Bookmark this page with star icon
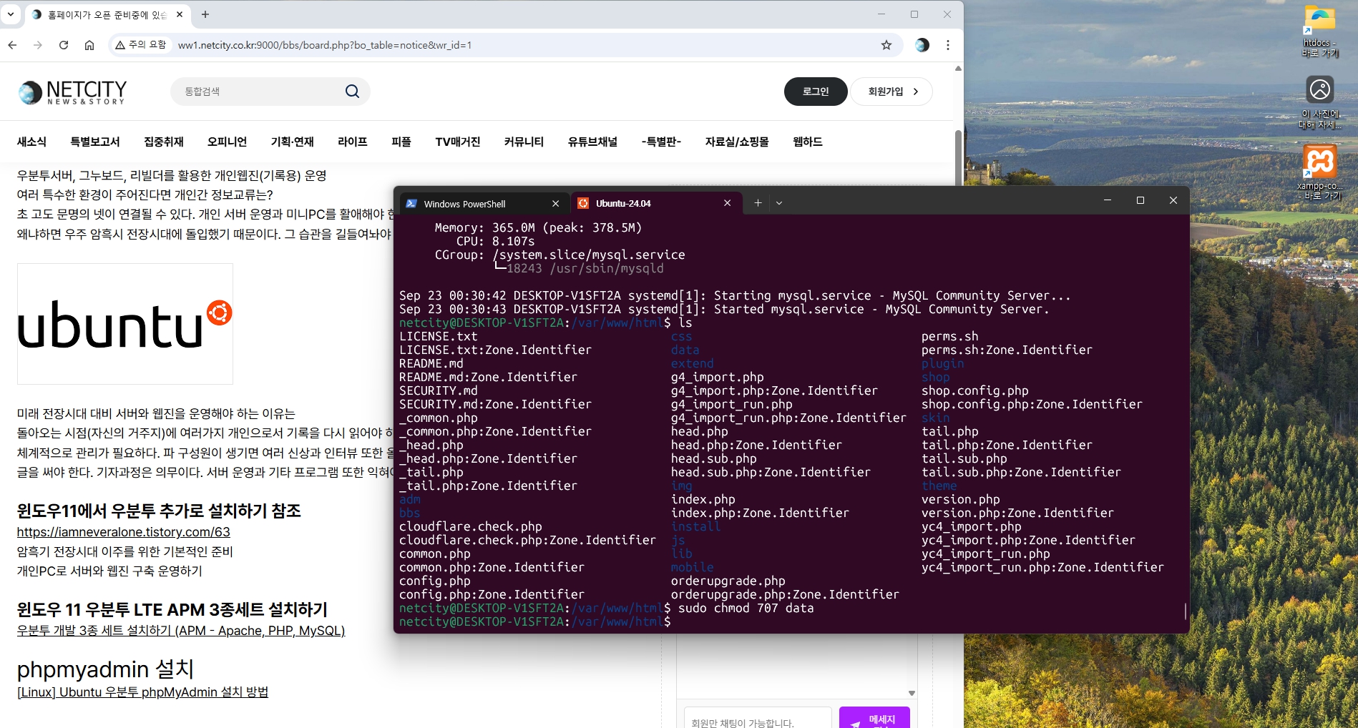Screen dimensions: 1358x728 click(886, 45)
